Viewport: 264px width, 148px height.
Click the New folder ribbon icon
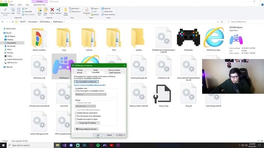66,12
